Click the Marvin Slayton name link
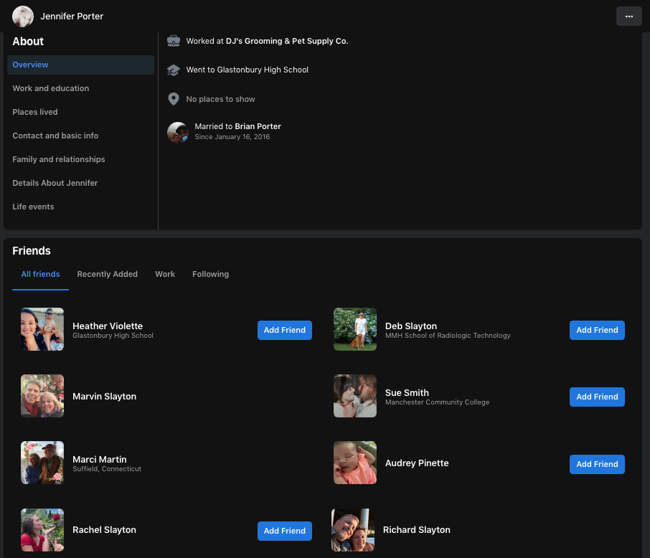Image resolution: width=650 pixels, height=558 pixels. click(105, 397)
